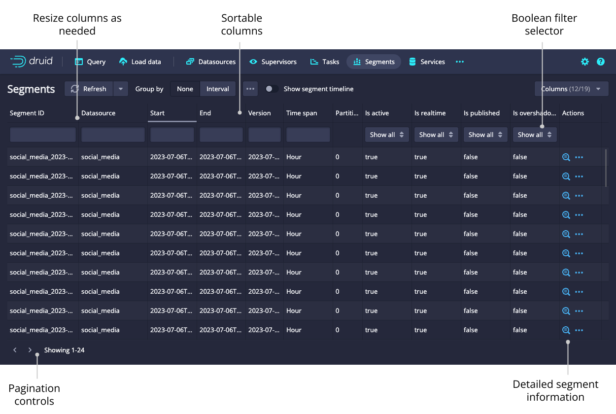The image size is (616, 414).
Task: Click the ellipsis button beside Interval
Action: [250, 89]
